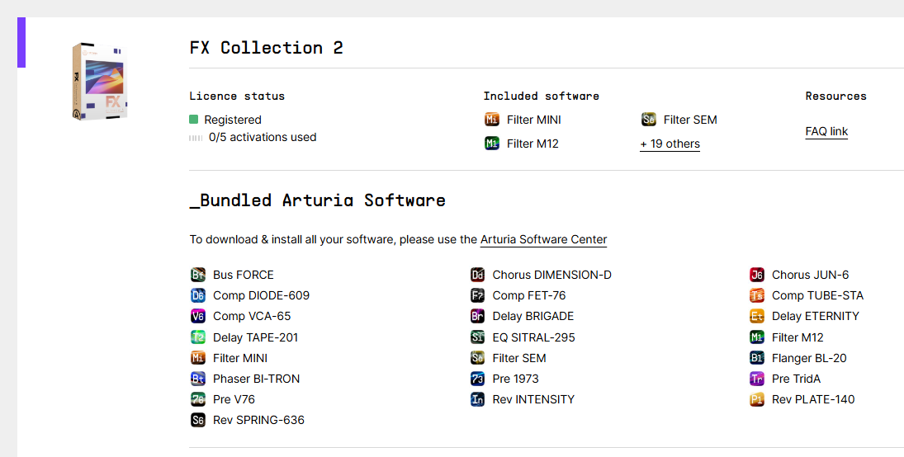
Task: Click Filter MINI icon under Included software
Action: 492,120
